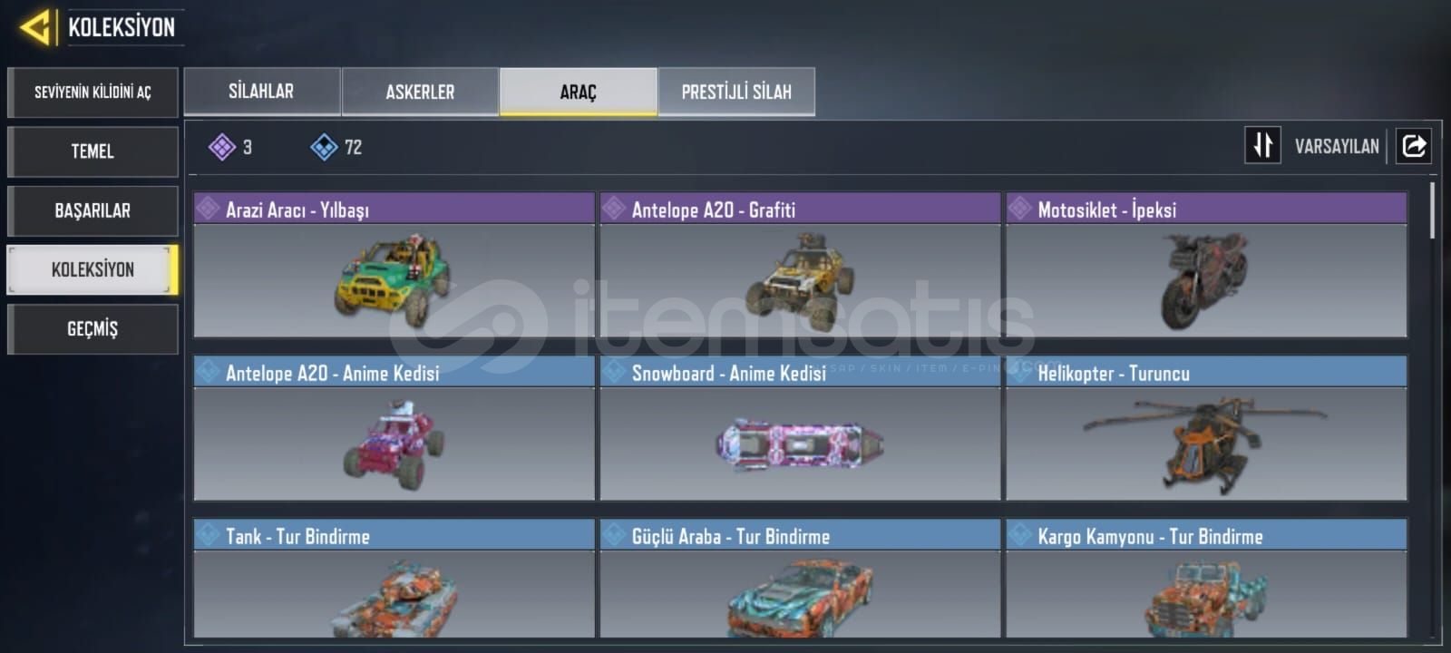
Task: Select Arazi Aracı - Yılbaşı vehicle card
Action: (x=394, y=265)
